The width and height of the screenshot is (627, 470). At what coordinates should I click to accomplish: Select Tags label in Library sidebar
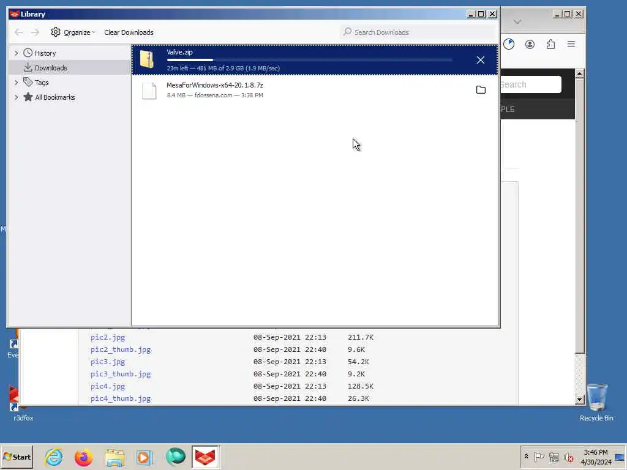click(42, 83)
